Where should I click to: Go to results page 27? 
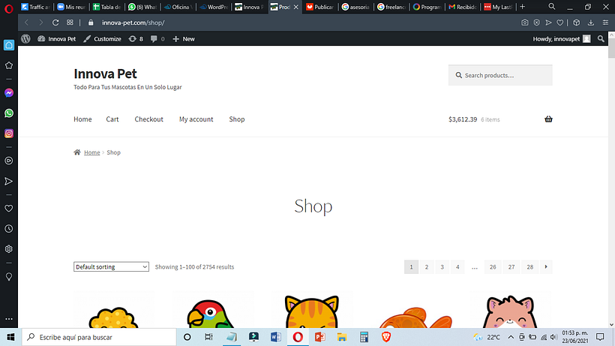[511, 267]
